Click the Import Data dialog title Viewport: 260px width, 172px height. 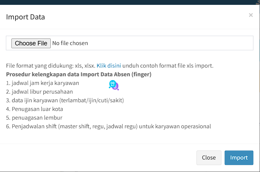point(25,17)
